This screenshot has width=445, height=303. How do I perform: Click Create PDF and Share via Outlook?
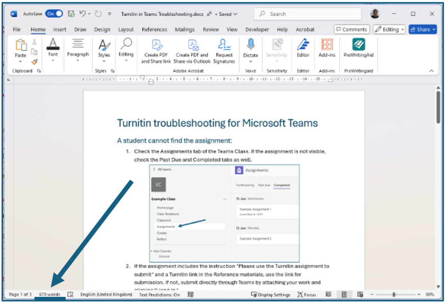coord(192,51)
